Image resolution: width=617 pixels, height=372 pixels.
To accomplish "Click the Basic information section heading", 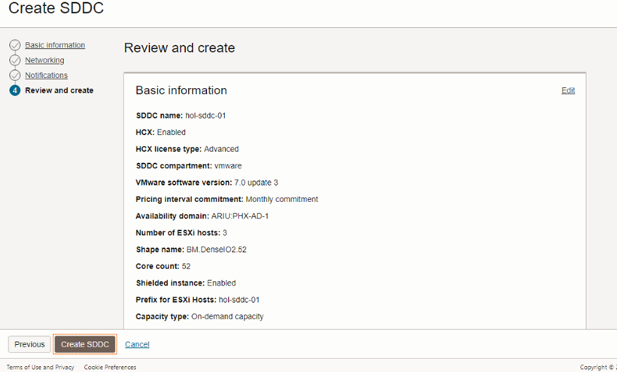I will [x=181, y=90].
